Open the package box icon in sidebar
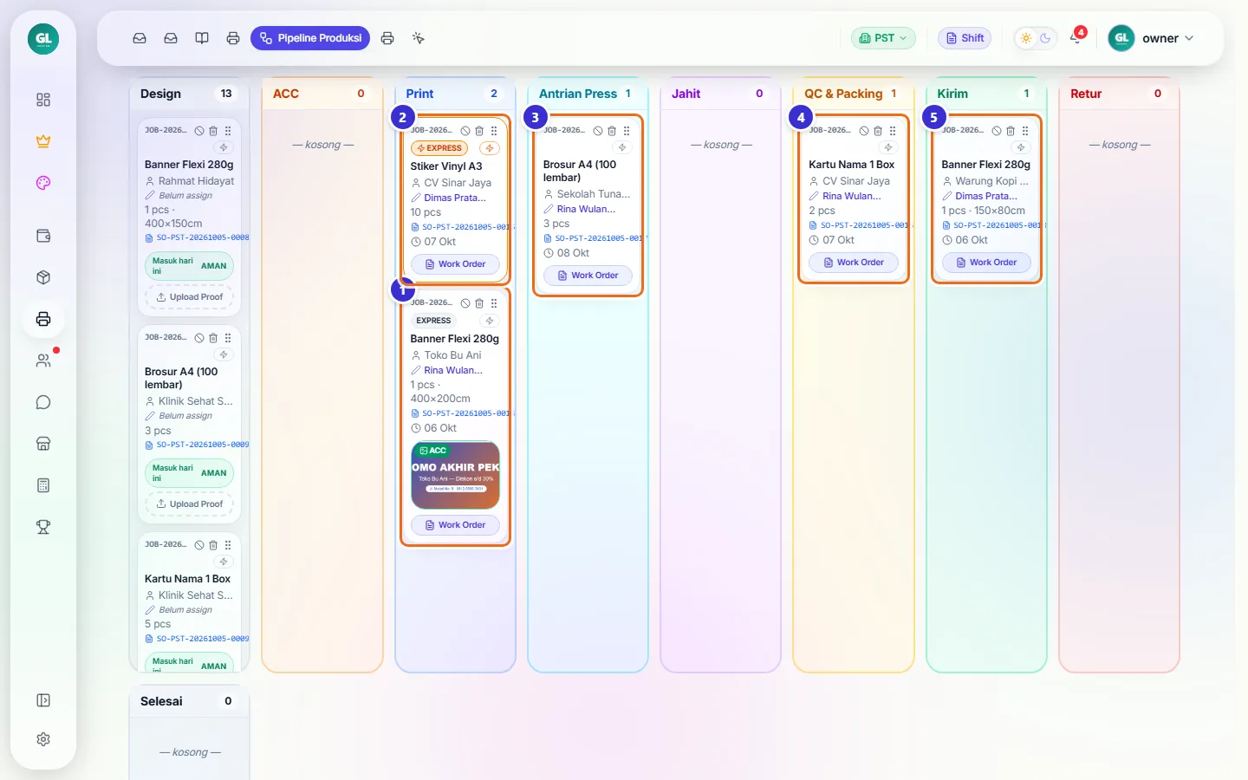The height and width of the screenshot is (780, 1248). coord(43,277)
